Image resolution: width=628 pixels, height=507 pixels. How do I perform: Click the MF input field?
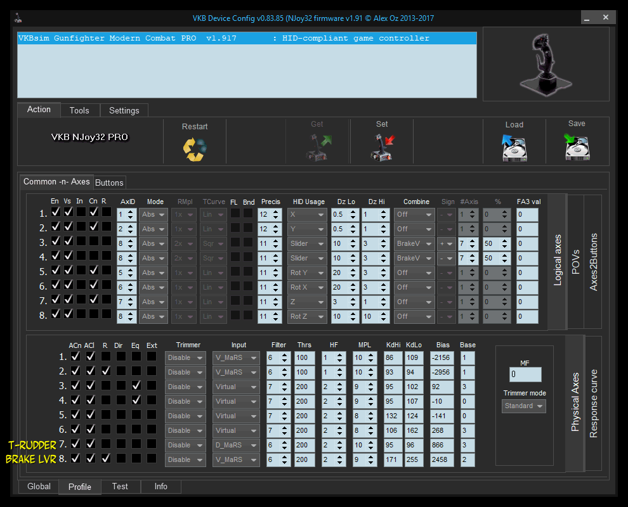[x=525, y=375]
